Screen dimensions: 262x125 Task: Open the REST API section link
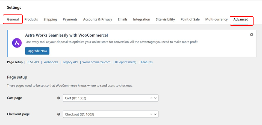[33, 62]
